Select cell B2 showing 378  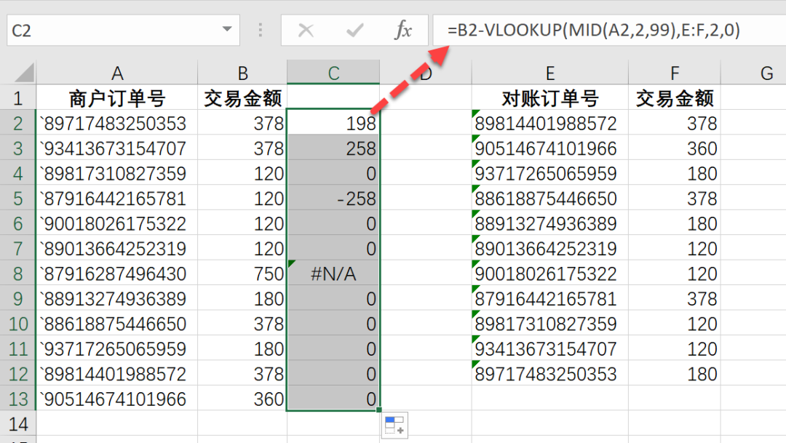(x=242, y=123)
